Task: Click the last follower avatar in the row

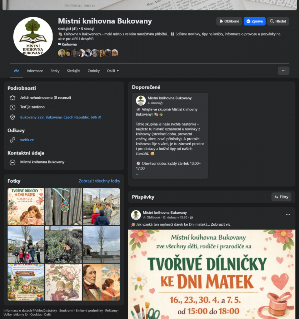Action: (x=115, y=53)
